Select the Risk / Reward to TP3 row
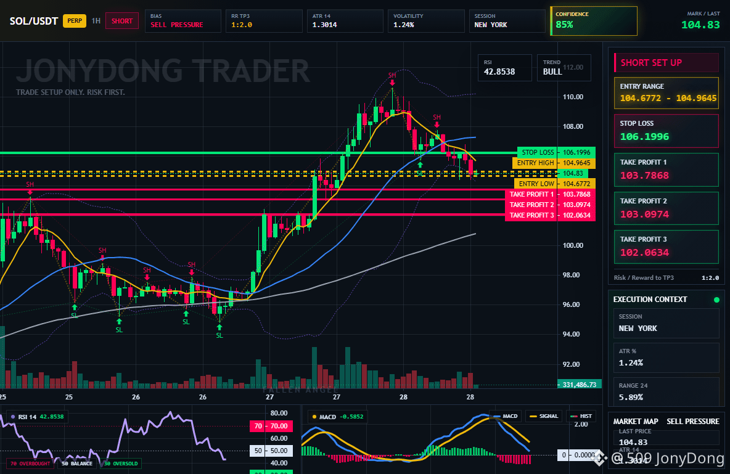The height and width of the screenshot is (474, 730). point(666,277)
